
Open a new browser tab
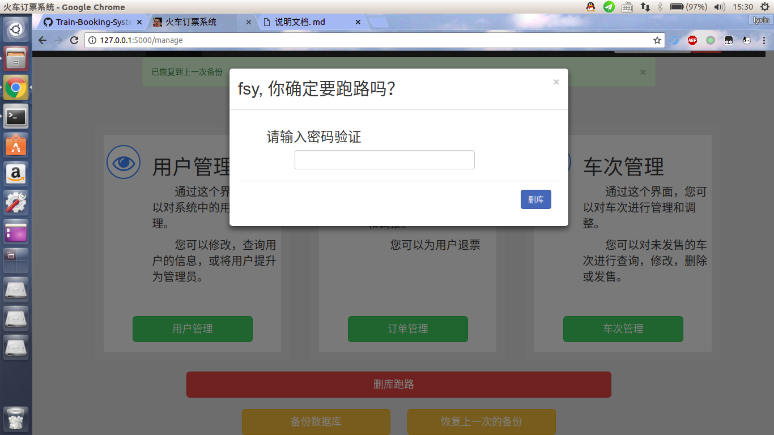point(379,23)
